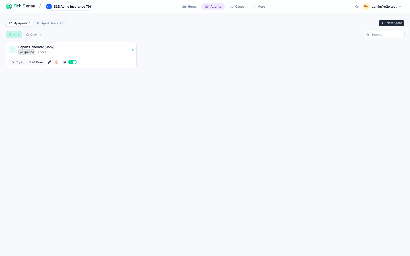This screenshot has height=256, width=410.
Task: Open the E2E Acme Insurance 791 switcher
Action: pos(70,7)
